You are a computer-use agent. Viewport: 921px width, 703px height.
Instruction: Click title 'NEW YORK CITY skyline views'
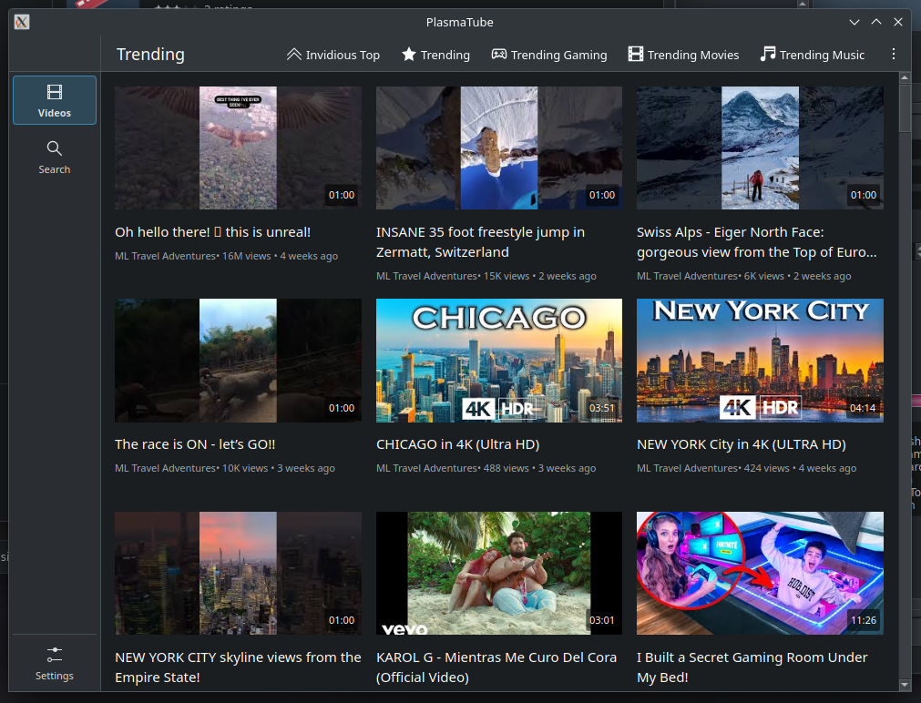pyautogui.click(x=238, y=667)
